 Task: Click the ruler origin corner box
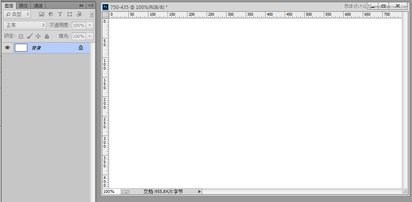tap(105, 15)
